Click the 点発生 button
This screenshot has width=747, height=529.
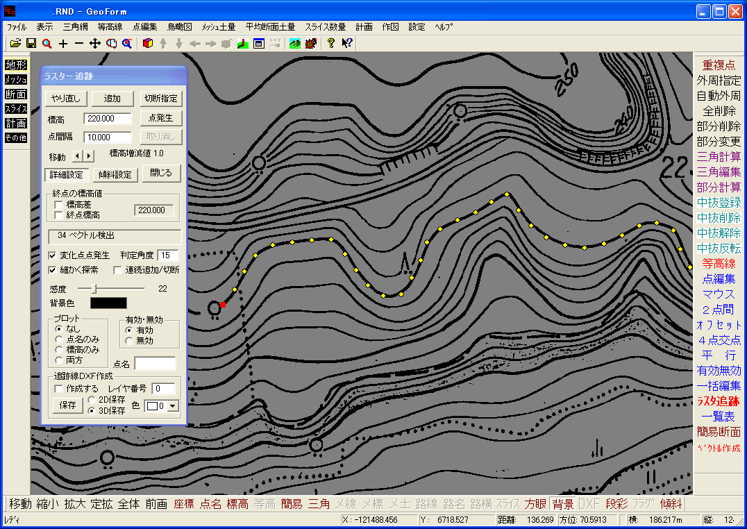click(161, 118)
